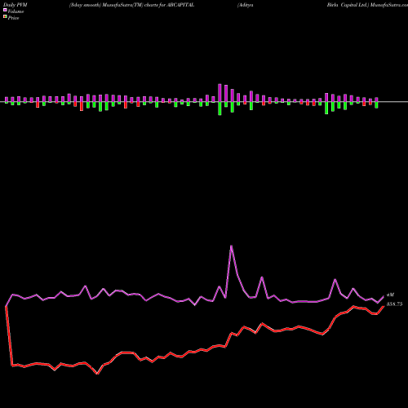The height and width of the screenshot is (408, 408).
Task: Click the lowest dip of the red price line
Action: tap(97, 374)
